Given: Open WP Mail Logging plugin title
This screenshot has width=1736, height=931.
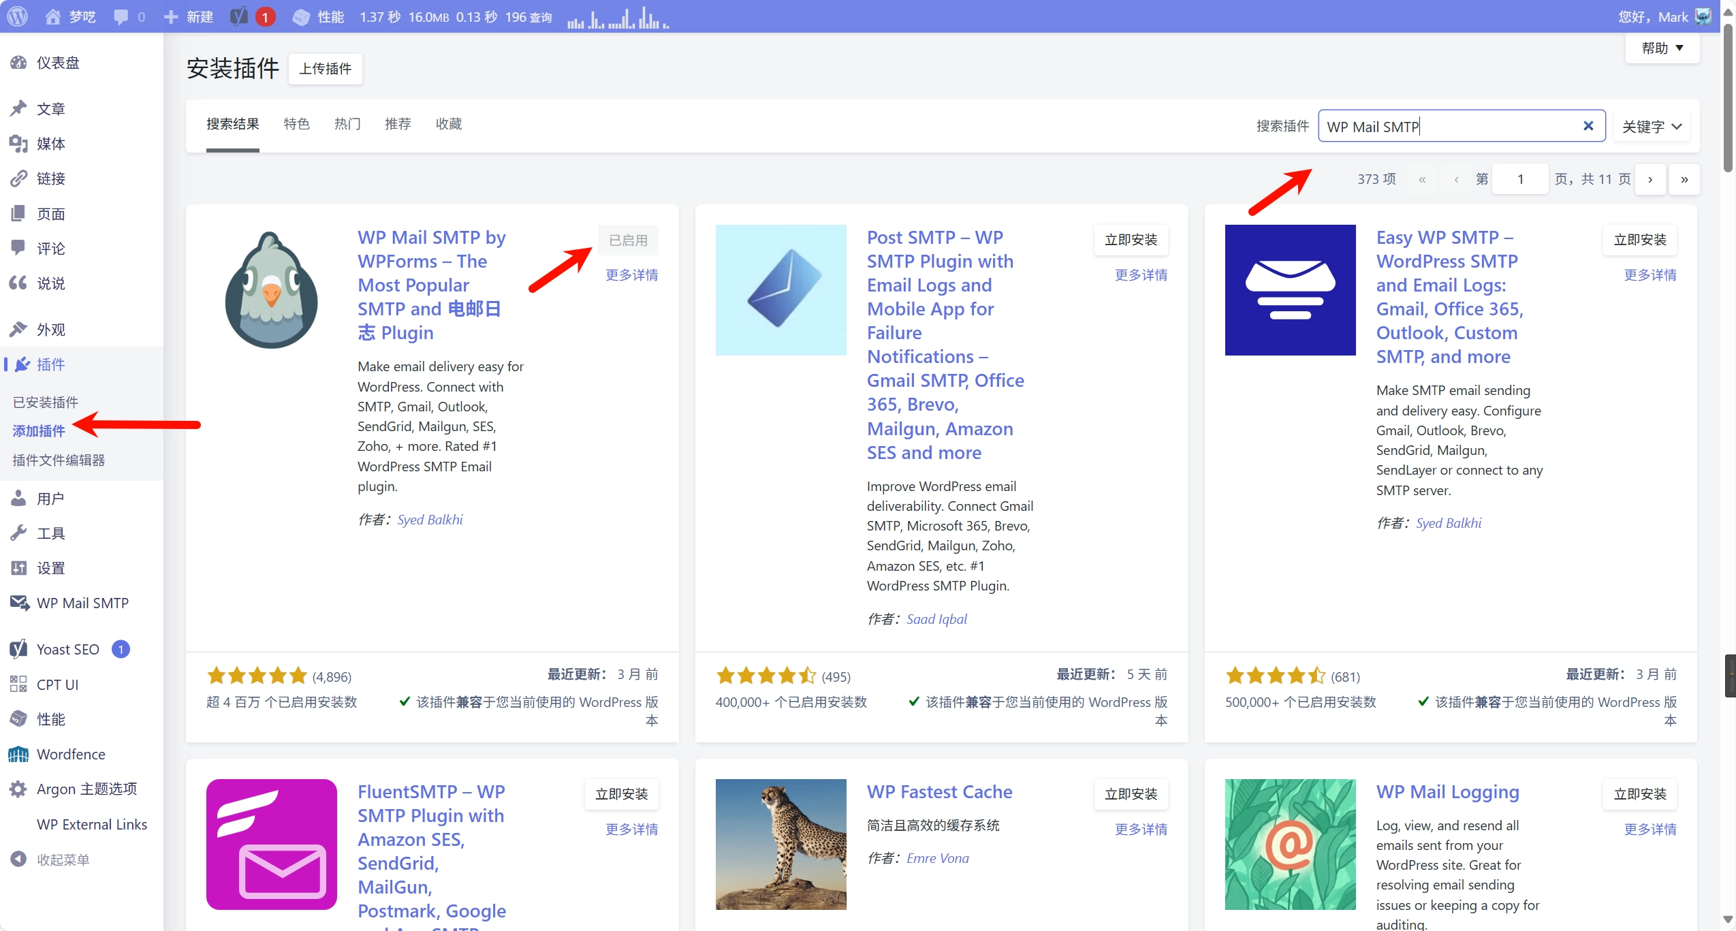Looking at the screenshot, I should point(1448,792).
